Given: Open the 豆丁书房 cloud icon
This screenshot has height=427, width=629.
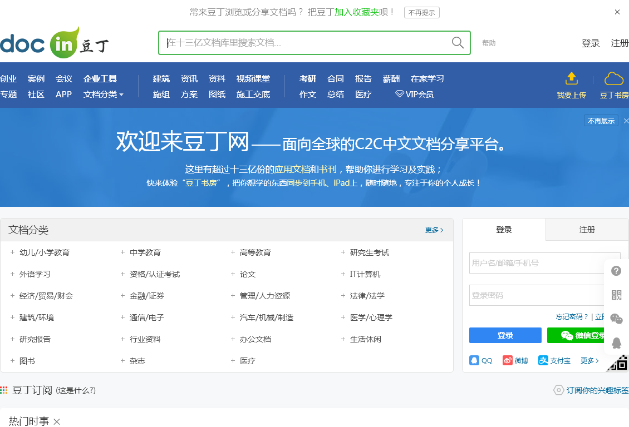Looking at the screenshot, I should click(x=614, y=78).
